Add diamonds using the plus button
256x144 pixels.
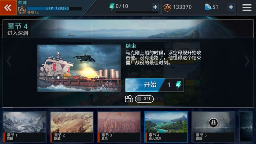(x=231, y=7)
